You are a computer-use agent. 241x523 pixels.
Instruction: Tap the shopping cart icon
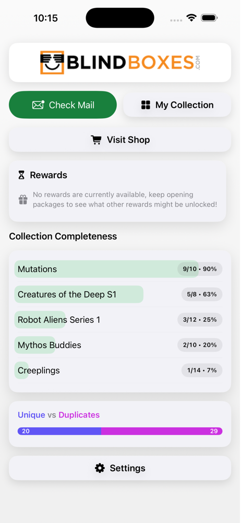pos(96,140)
